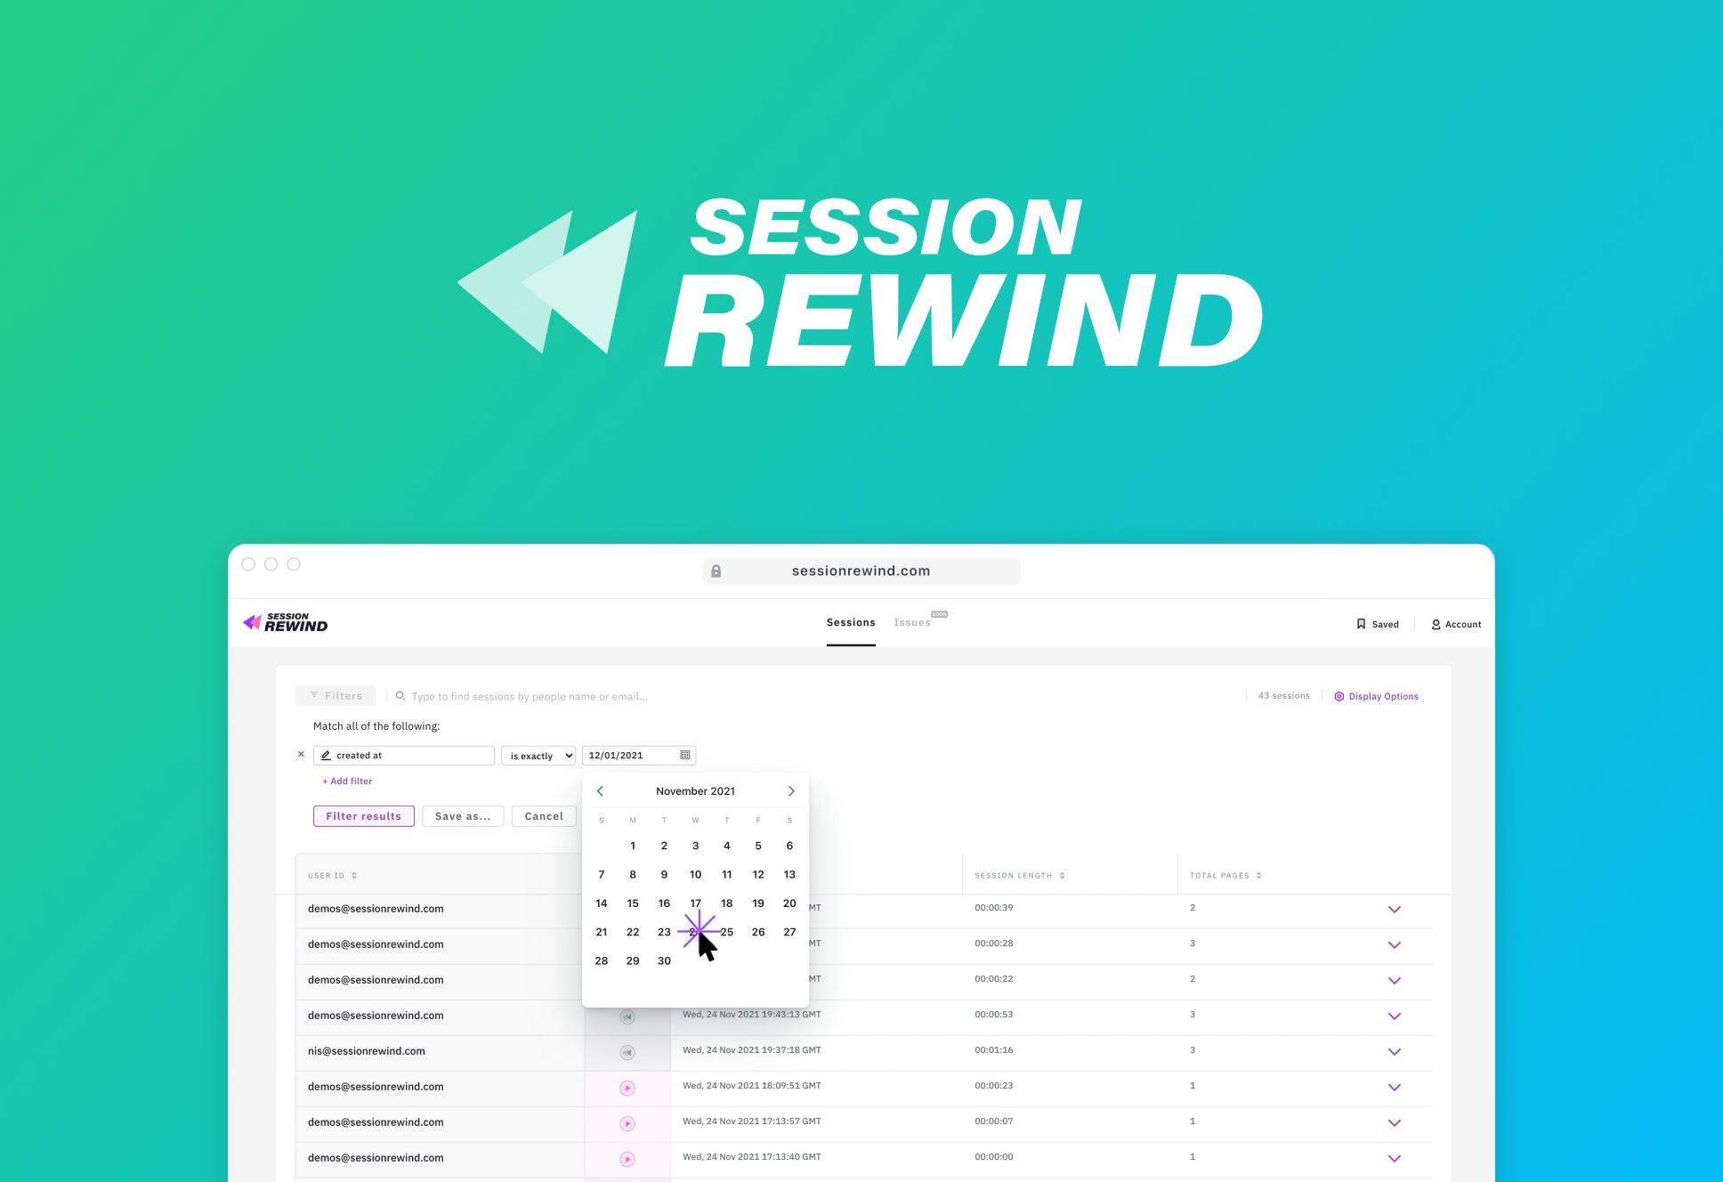This screenshot has height=1182, width=1723.
Task: Click Save as button
Action: pyautogui.click(x=461, y=818)
